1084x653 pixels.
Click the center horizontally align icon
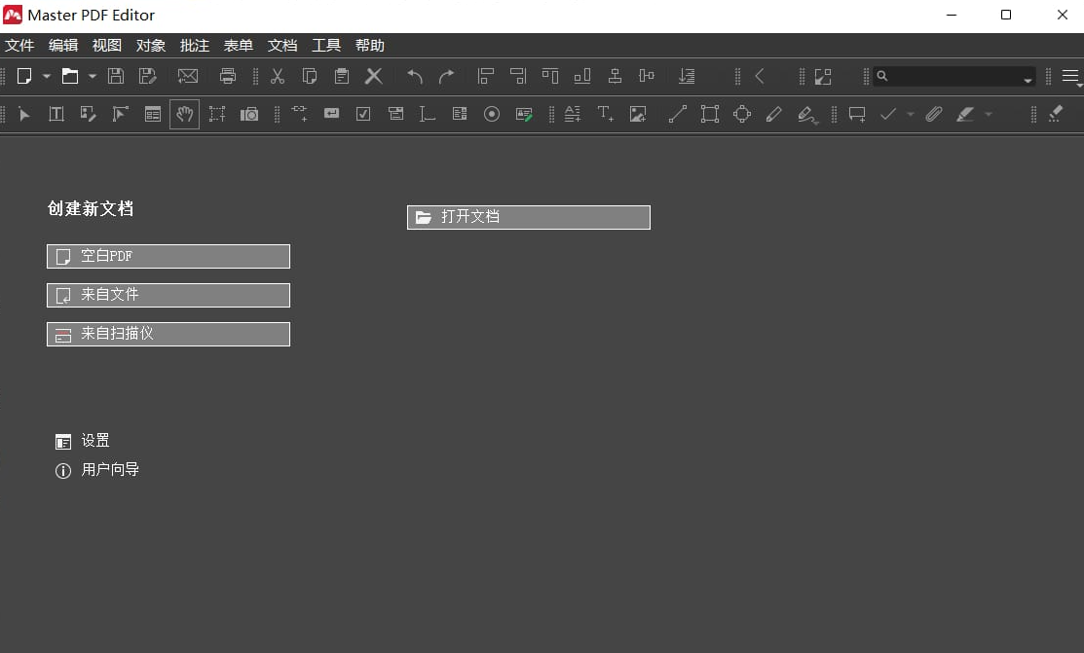[615, 76]
